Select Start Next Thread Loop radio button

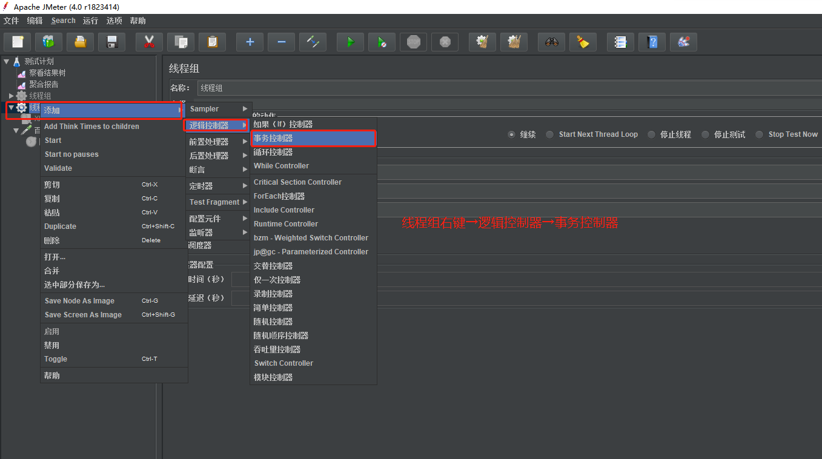click(549, 134)
